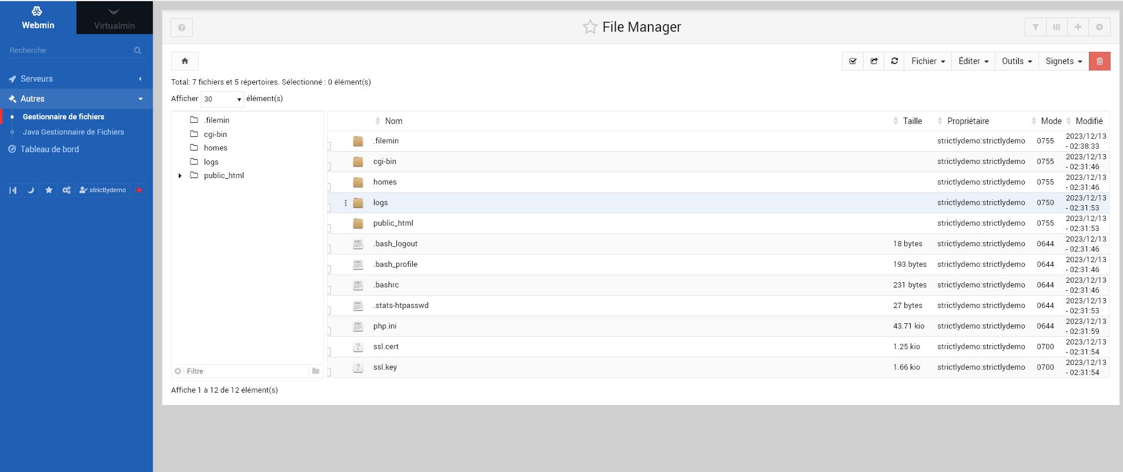Image resolution: width=1123 pixels, height=472 pixels.
Task: Click the home directory button
Action: click(185, 61)
